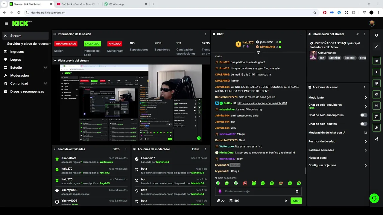Open Restricción de edad chevron

366,142
